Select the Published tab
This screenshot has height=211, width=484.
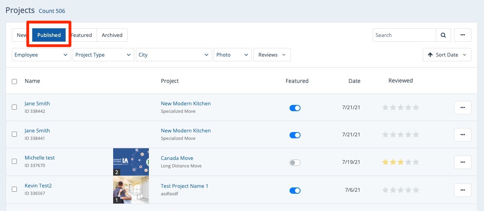49,35
